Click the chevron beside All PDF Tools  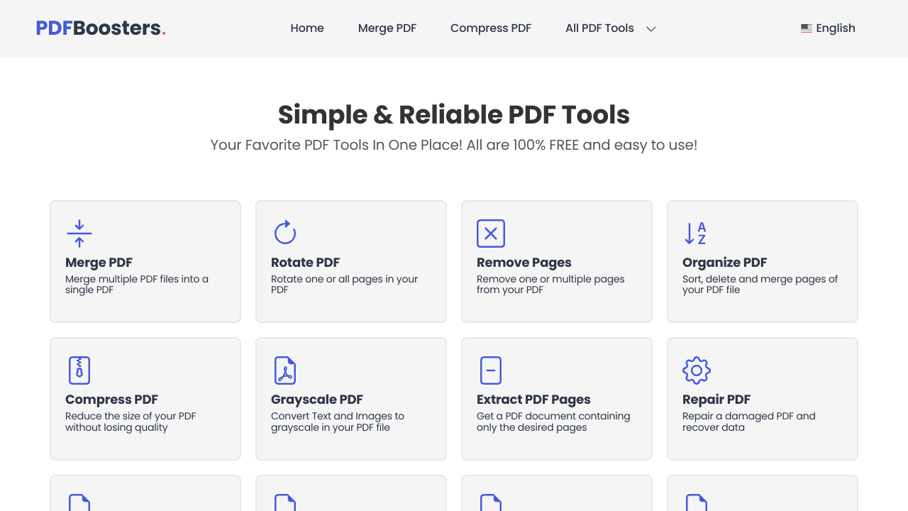(650, 29)
